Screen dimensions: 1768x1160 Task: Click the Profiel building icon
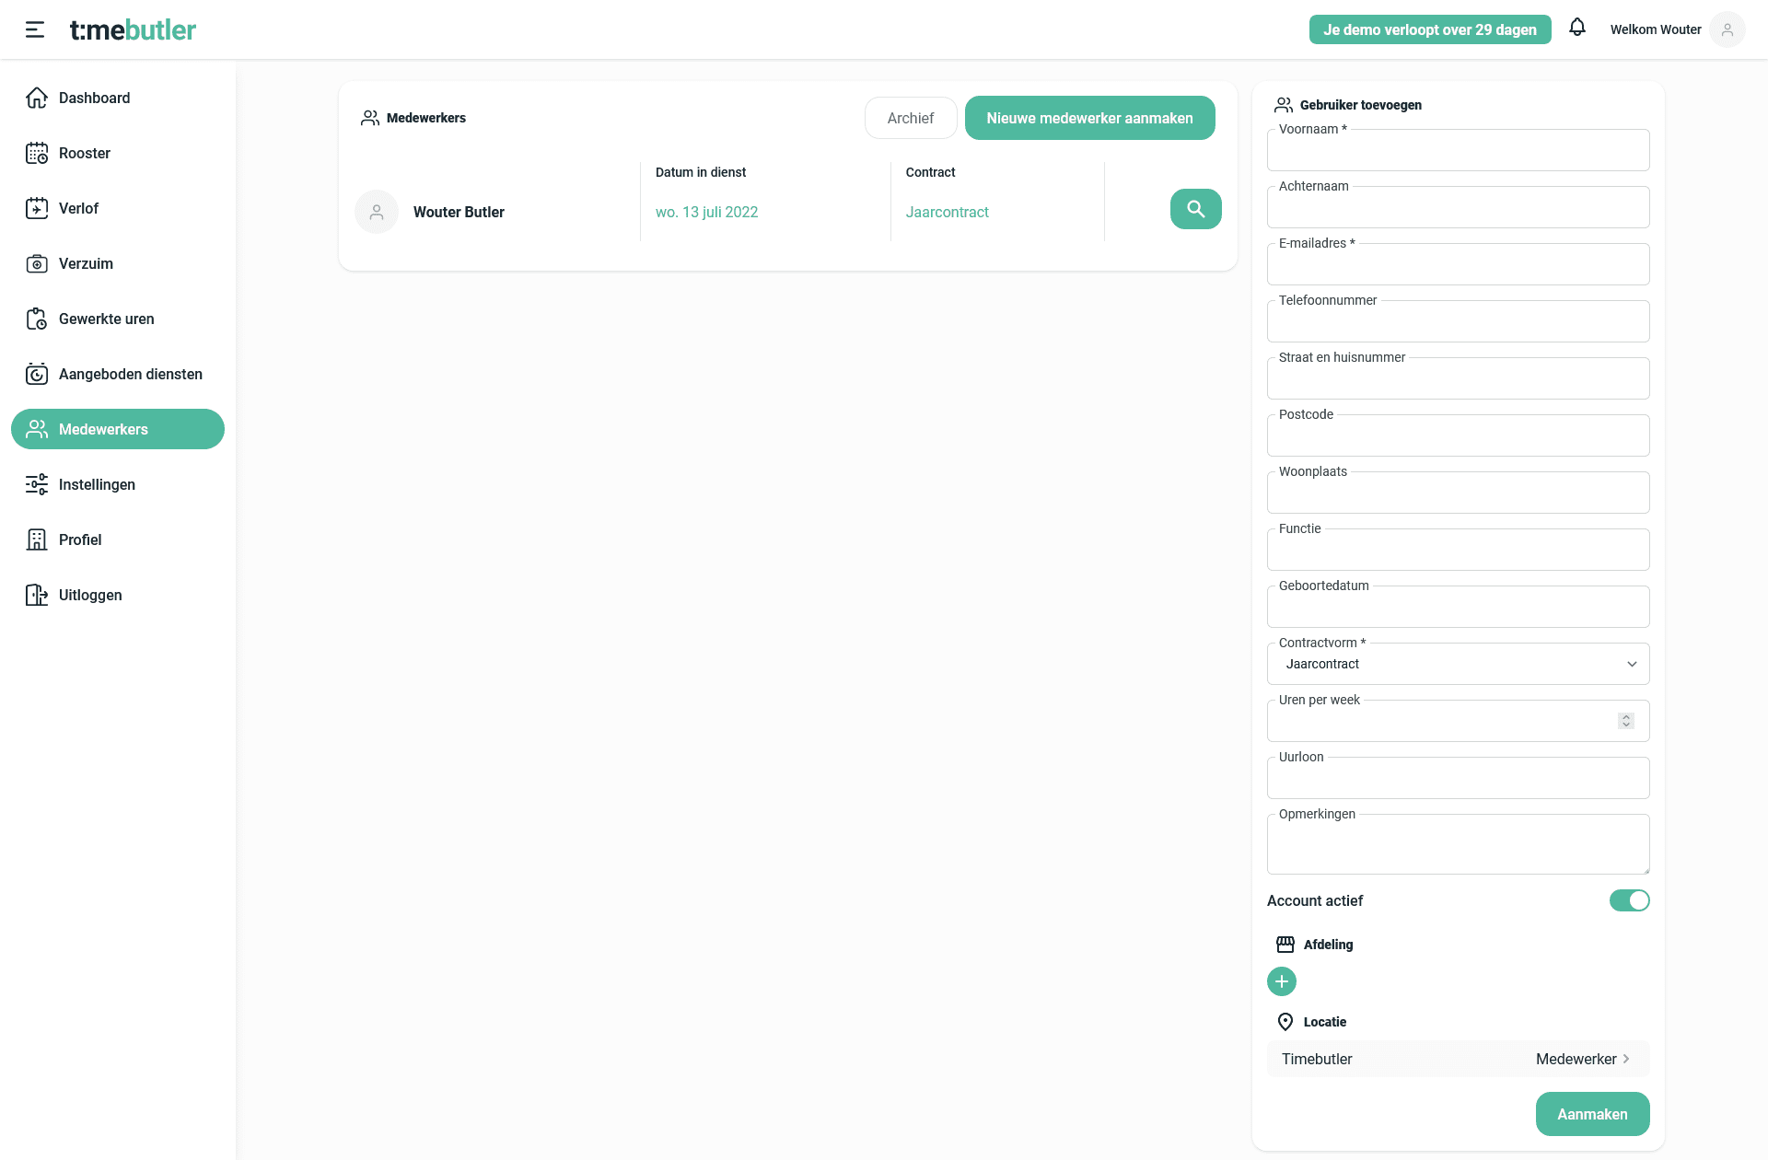[37, 539]
